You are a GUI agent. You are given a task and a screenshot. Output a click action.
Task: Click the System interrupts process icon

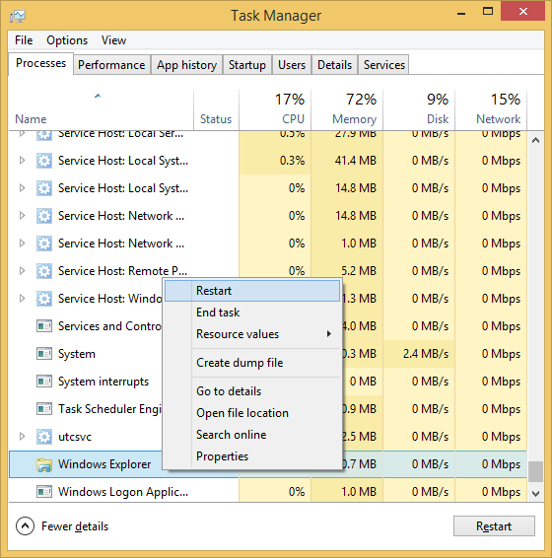[x=44, y=382]
